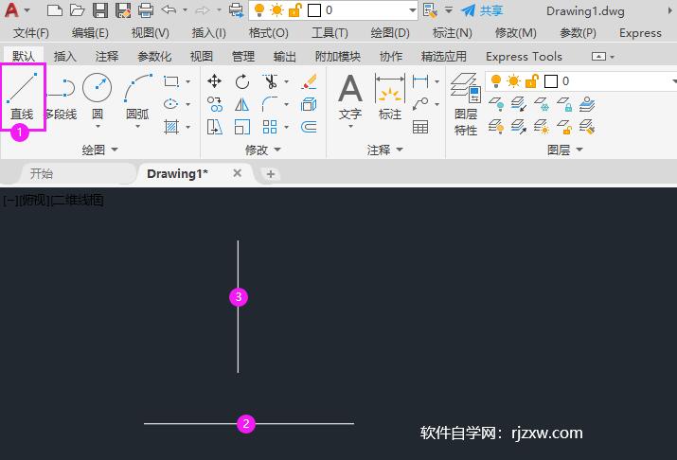
Task: Click the 共享 Share button
Action: [x=482, y=9]
